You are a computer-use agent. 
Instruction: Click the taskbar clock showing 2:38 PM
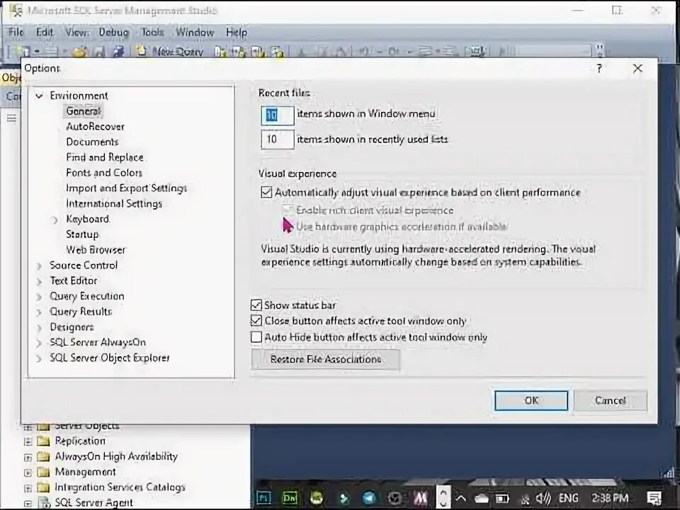pos(610,498)
